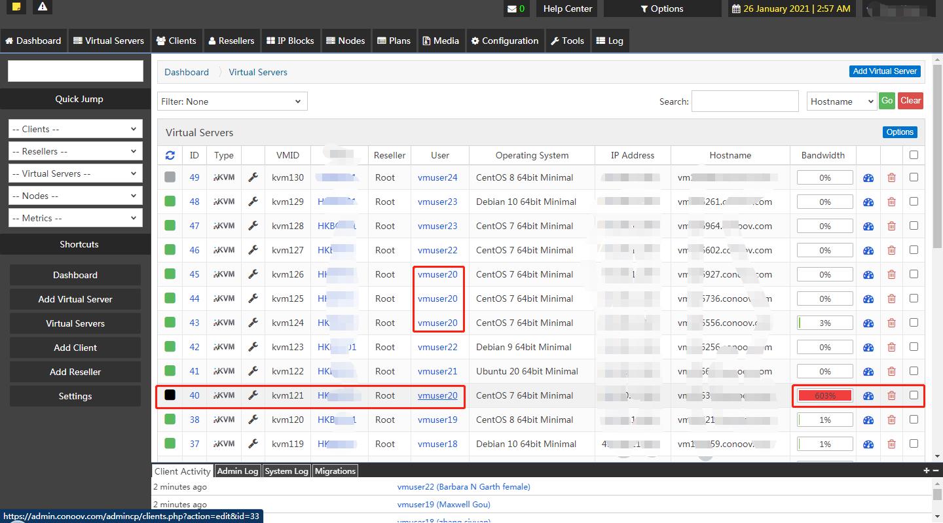Screen dimensions: 943x523
Task: Tick the checkbox for server ID 47
Action: (x=914, y=226)
